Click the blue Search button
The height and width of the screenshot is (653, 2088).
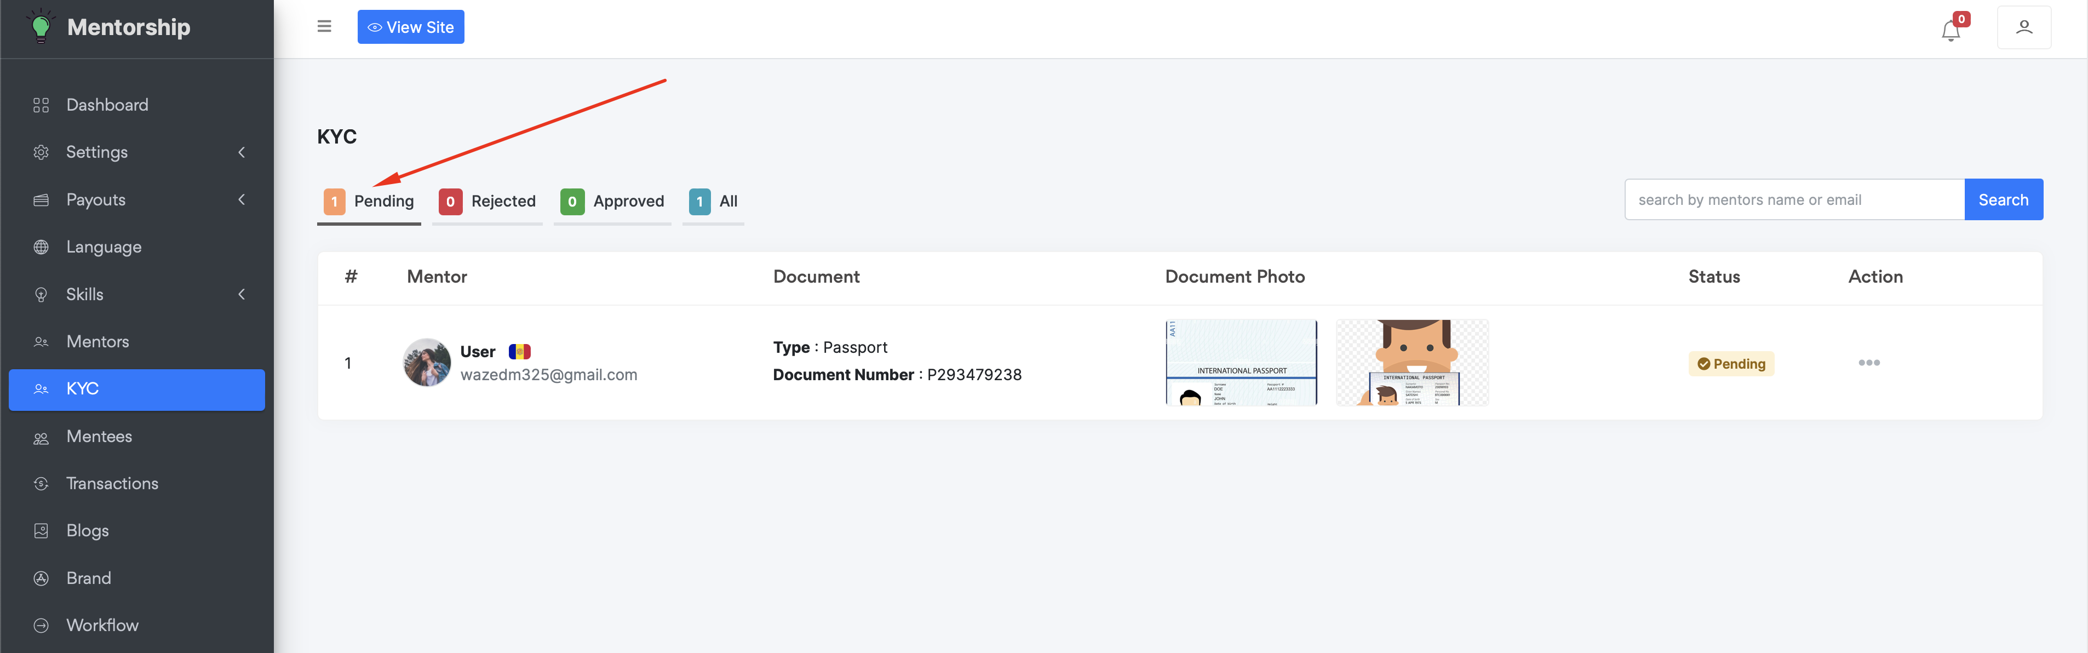coord(2003,200)
